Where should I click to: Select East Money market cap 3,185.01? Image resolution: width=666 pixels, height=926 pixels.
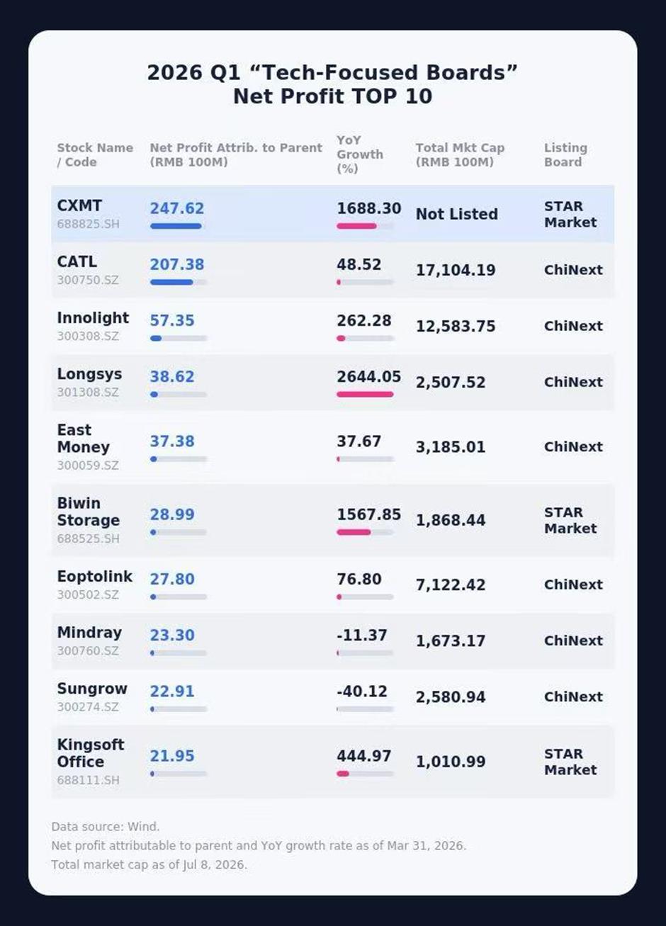[x=451, y=447]
